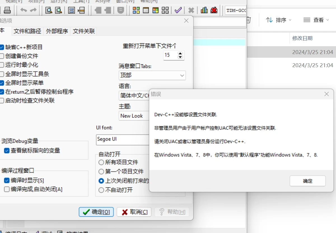Decrease reopen menu file count spinner
Image resolution: width=336 pixels, height=233 pixels.
(180, 57)
